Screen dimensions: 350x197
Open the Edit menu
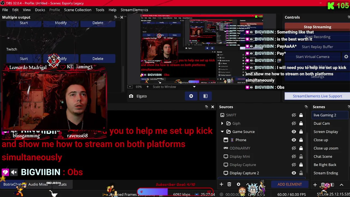click(x=15, y=10)
